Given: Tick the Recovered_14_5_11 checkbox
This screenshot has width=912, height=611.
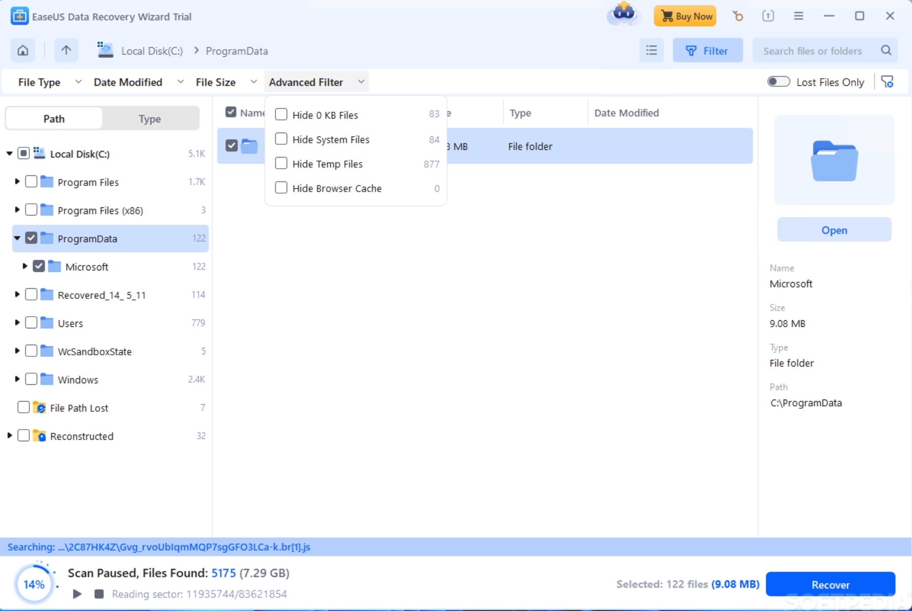Looking at the screenshot, I should pyautogui.click(x=31, y=294).
